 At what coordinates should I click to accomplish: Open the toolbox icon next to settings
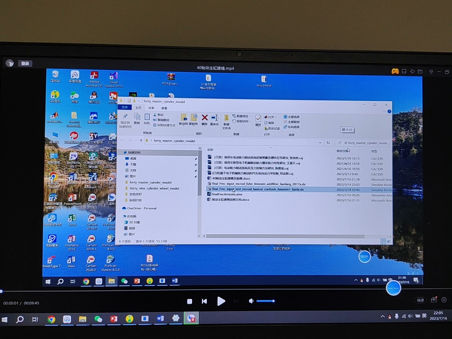434,300
